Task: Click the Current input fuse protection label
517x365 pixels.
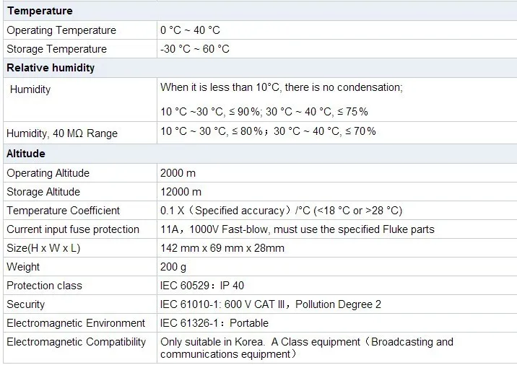Action: pyautogui.click(x=73, y=229)
